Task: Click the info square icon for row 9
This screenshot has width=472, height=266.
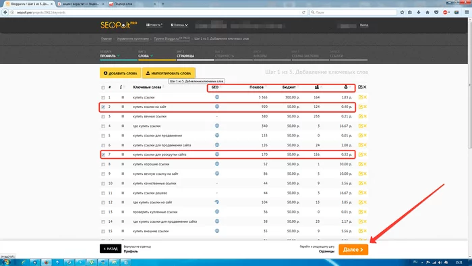Action: coord(123,174)
